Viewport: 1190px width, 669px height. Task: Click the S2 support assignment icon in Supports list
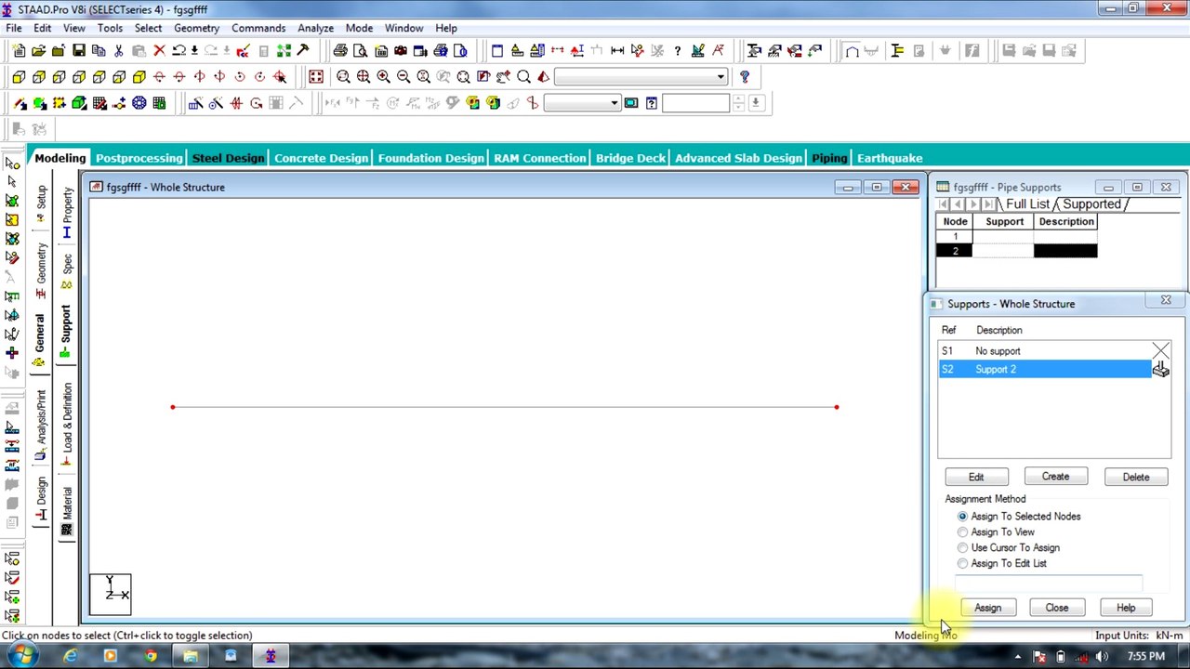pos(1160,370)
